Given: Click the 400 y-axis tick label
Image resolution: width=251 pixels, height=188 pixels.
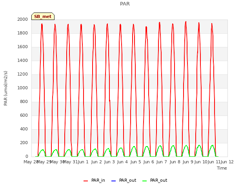Looking at the screenshot, I should (x=24, y=129).
